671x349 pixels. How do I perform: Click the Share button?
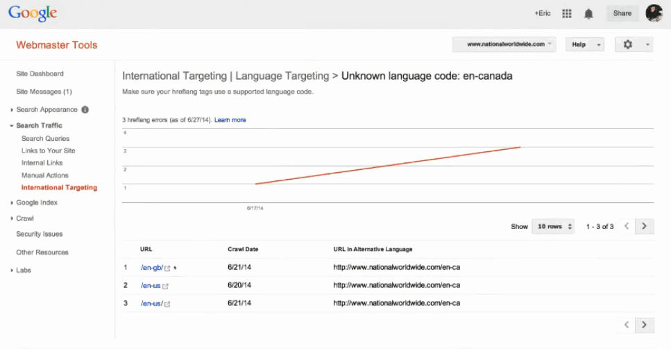[622, 13]
